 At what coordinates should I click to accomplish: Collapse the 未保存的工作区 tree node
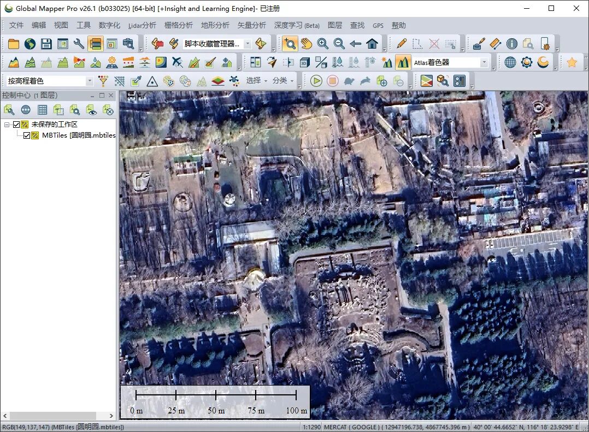click(x=7, y=125)
